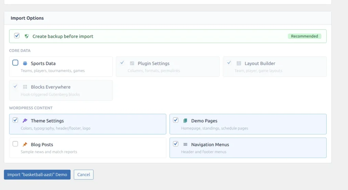The width and height of the screenshot is (348, 190).
Task: Click the "Navigation Menus" title text
Action: (x=210, y=145)
